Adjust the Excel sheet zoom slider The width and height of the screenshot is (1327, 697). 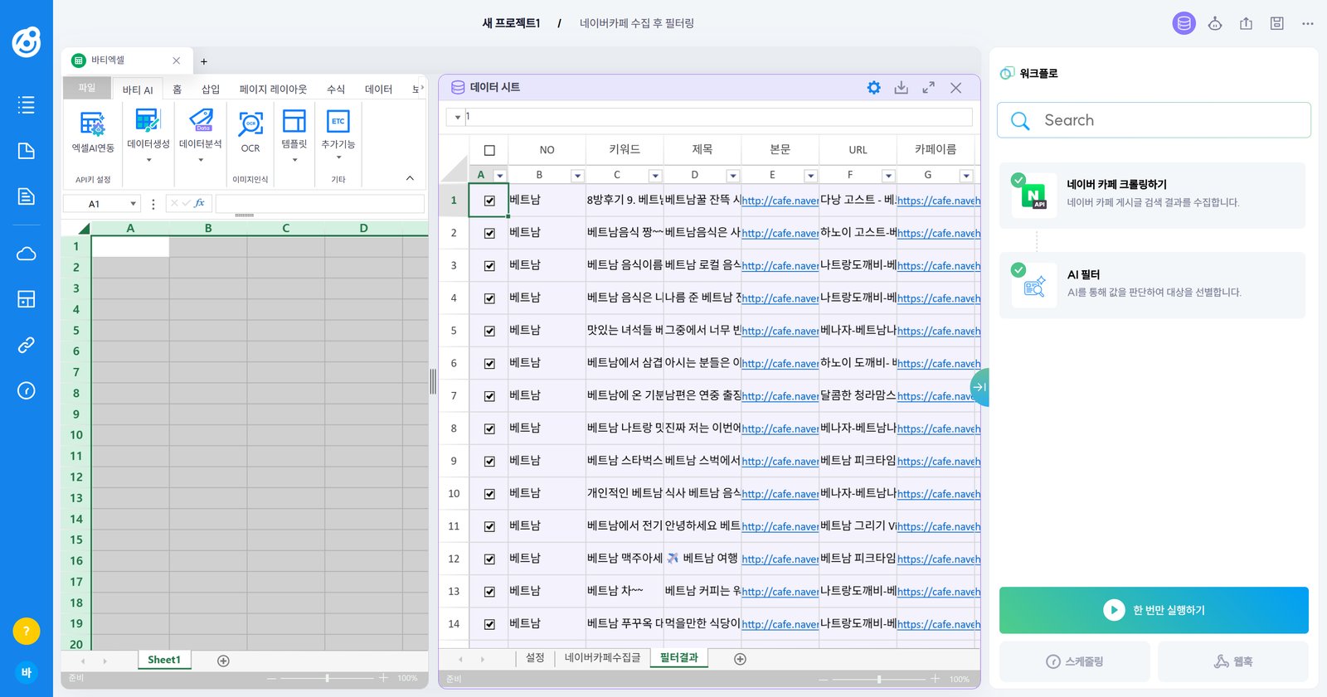pos(328,678)
